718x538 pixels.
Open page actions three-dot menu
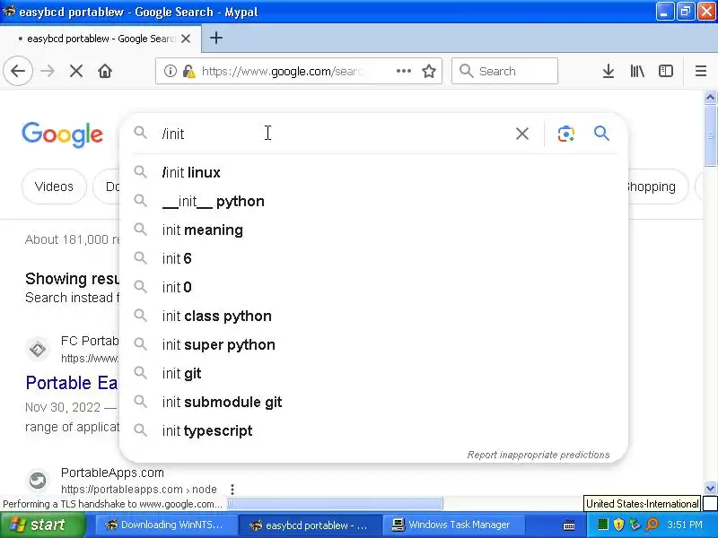[x=403, y=71]
